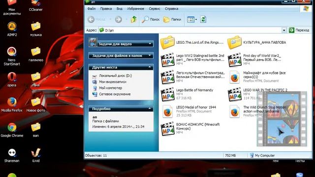The height and width of the screenshot is (177, 315).
Task: Open the Мой компютер link
Action: (x=110, y=88)
